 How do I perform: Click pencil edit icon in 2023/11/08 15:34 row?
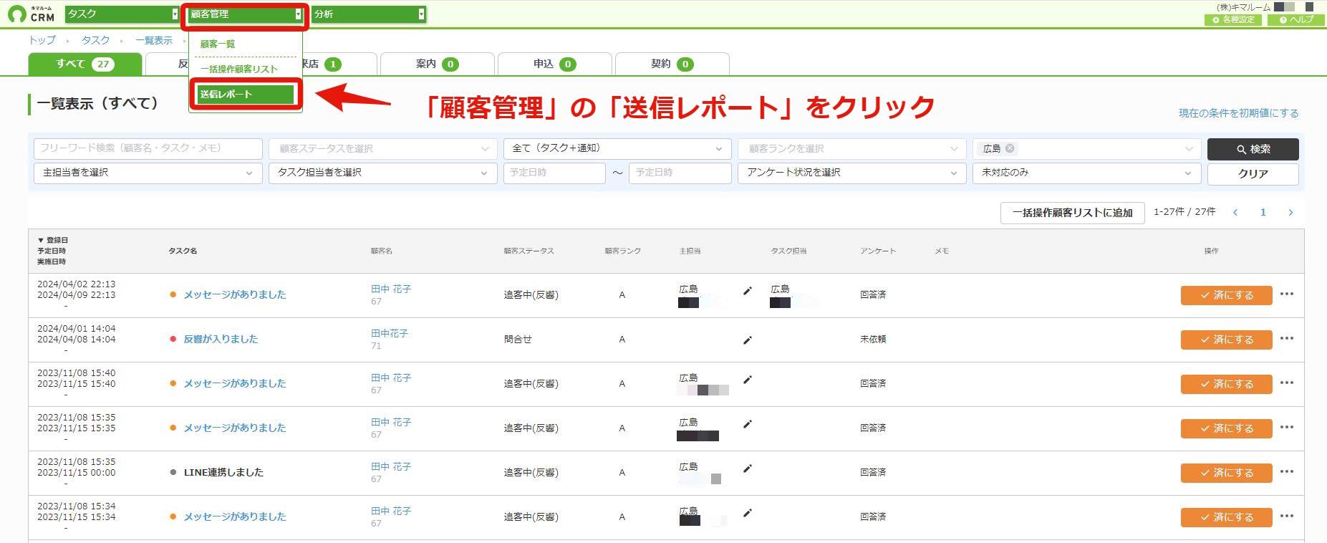pyautogui.click(x=747, y=513)
